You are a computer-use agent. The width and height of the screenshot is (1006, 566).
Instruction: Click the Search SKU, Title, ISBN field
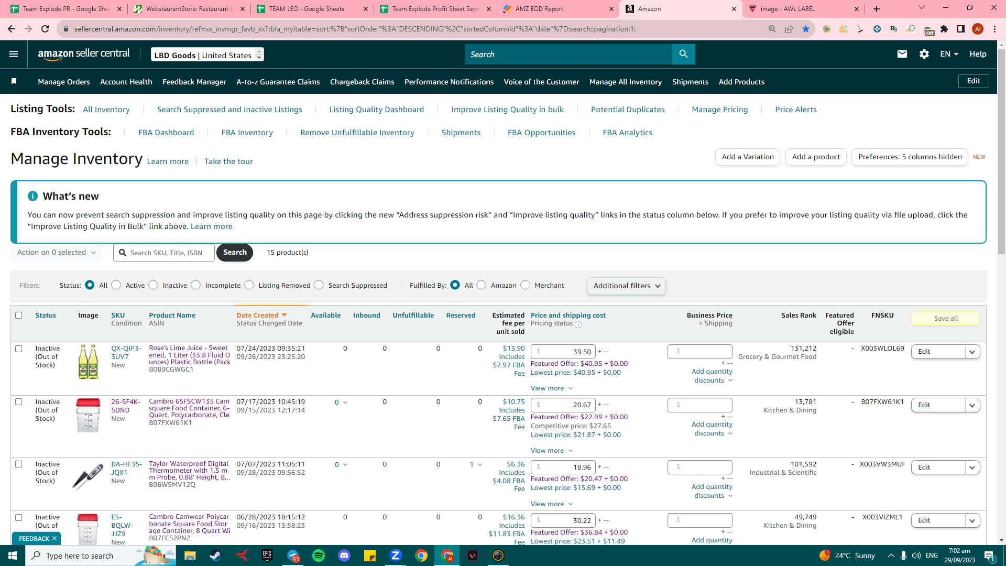[164, 253]
